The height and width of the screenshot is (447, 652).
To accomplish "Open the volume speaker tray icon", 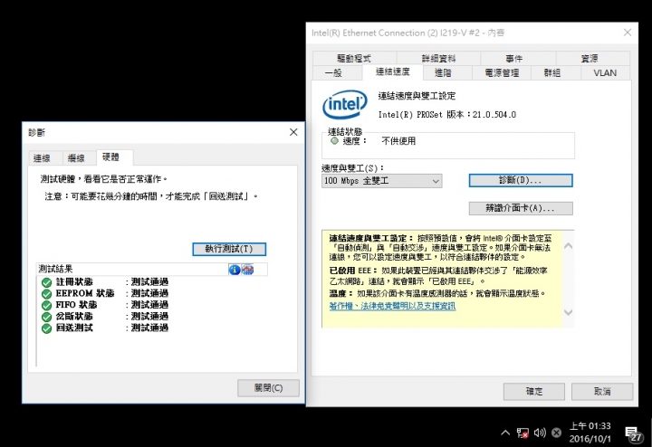I will click(540, 433).
